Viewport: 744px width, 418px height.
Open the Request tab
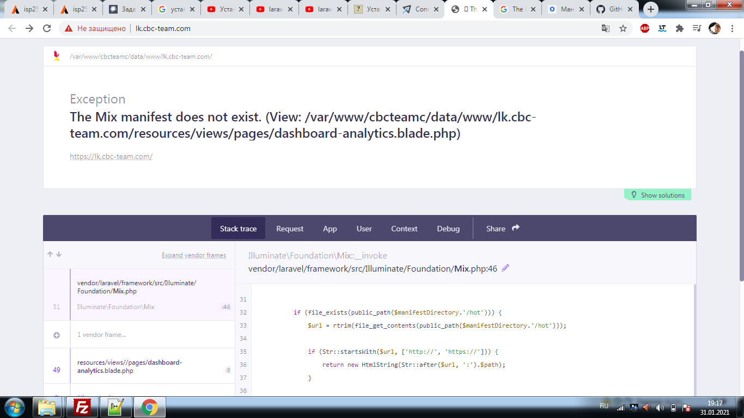pos(290,229)
